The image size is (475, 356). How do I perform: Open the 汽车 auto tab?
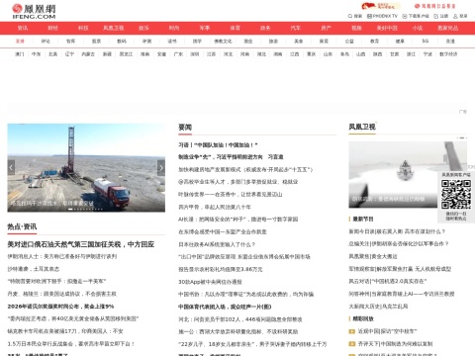click(296, 28)
